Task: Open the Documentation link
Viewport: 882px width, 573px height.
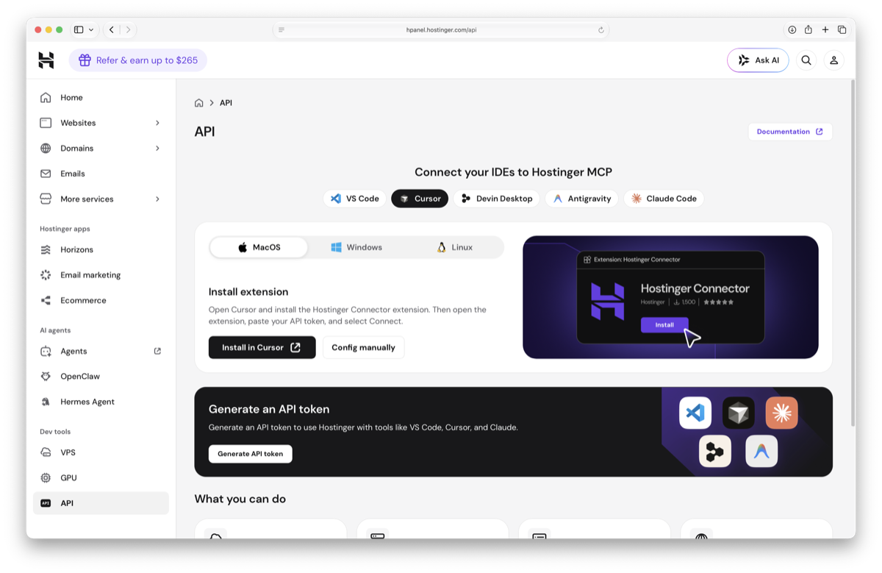Action: 790,132
